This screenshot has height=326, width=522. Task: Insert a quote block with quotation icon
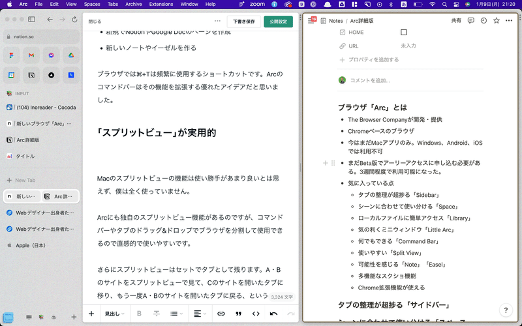[238, 314]
